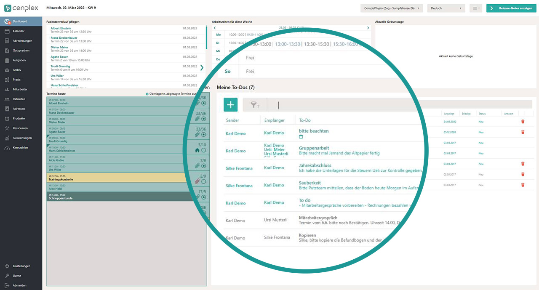Go to previous week in Arbeitszeiten

215,28
